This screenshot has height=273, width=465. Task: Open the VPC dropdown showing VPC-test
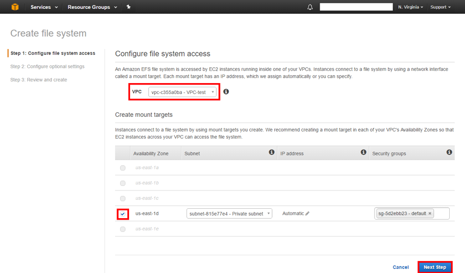[x=182, y=92]
